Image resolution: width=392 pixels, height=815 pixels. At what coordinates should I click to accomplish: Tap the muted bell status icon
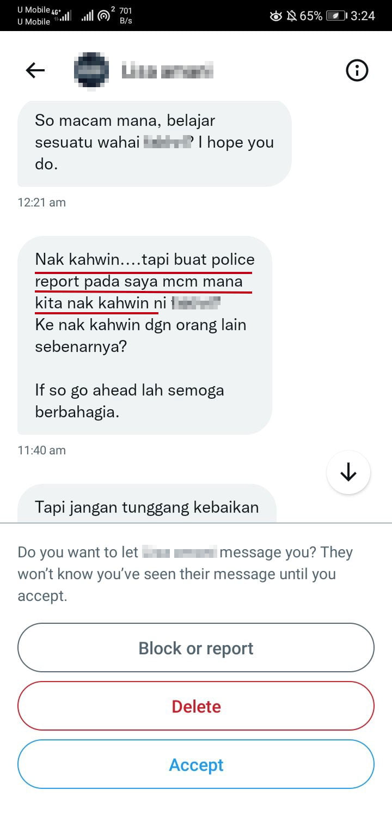tap(292, 16)
